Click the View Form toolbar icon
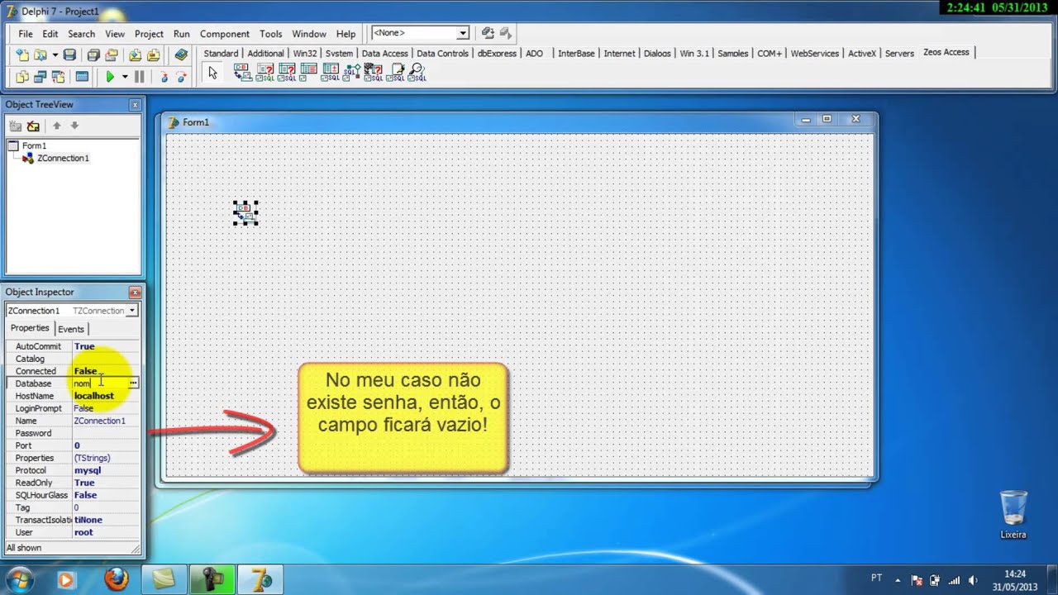The width and height of the screenshot is (1058, 595). (40, 77)
